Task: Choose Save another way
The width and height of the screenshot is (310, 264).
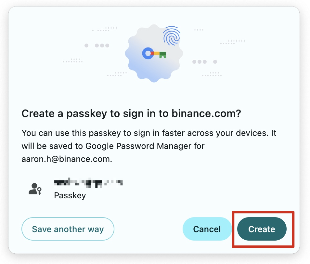Action: (x=68, y=229)
